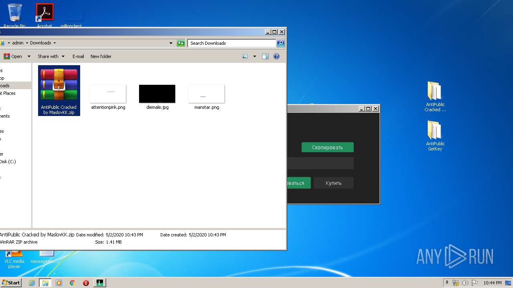Click the Скопировать green button
The image size is (513, 288).
(x=327, y=147)
